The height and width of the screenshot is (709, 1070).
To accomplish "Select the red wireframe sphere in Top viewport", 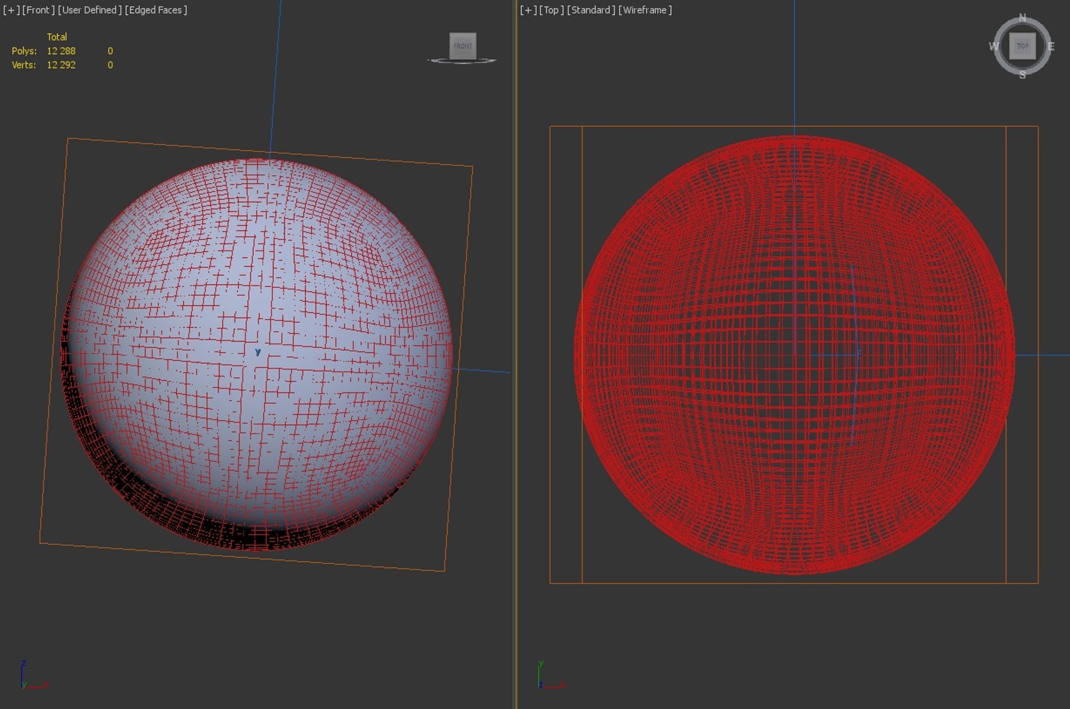I will click(794, 354).
